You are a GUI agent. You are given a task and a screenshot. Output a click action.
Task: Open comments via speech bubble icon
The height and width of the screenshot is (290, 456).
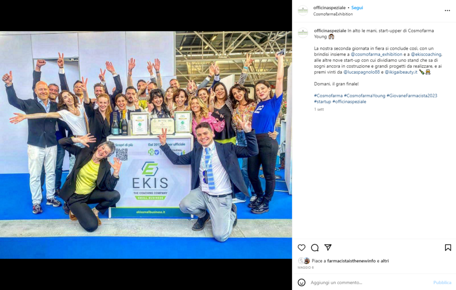[x=315, y=247]
